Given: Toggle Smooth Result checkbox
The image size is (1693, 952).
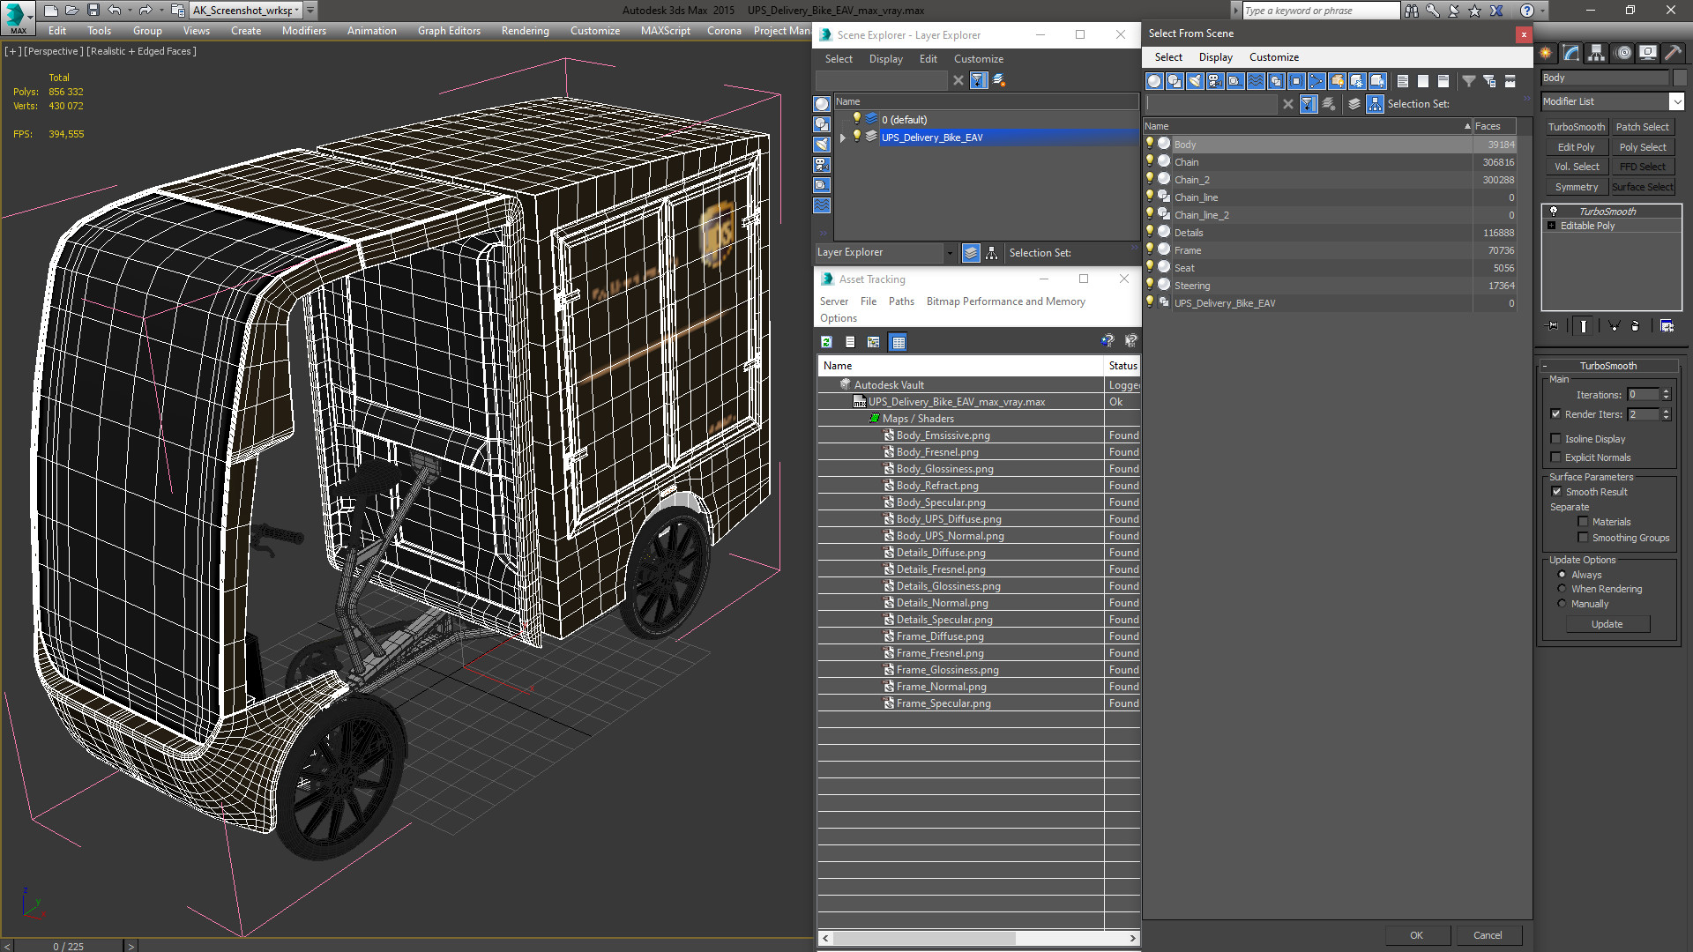Looking at the screenshot, I should point(1556,492).
